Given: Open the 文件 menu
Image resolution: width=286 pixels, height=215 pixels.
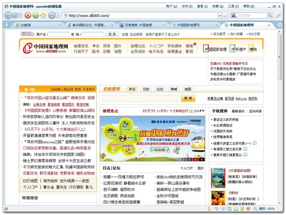Looking at the screenshot, I should (x=187, y=6).
